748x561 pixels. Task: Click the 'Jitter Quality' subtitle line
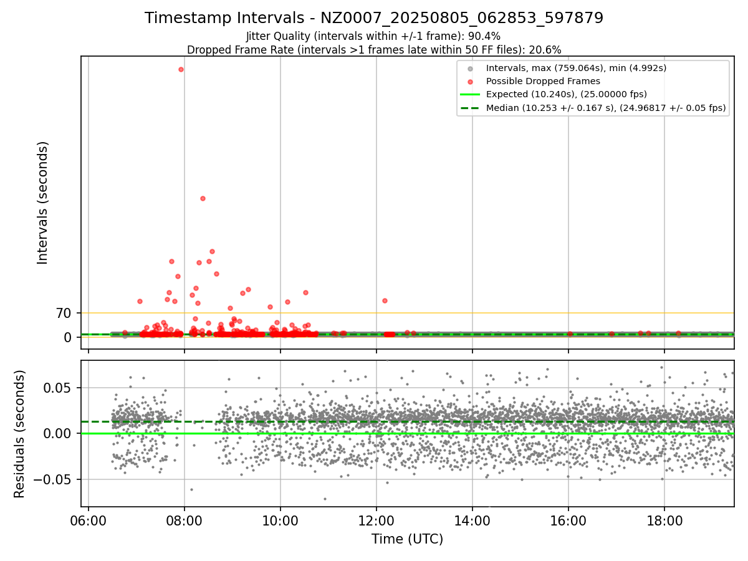pyautogui.click(x=373, y=36)
